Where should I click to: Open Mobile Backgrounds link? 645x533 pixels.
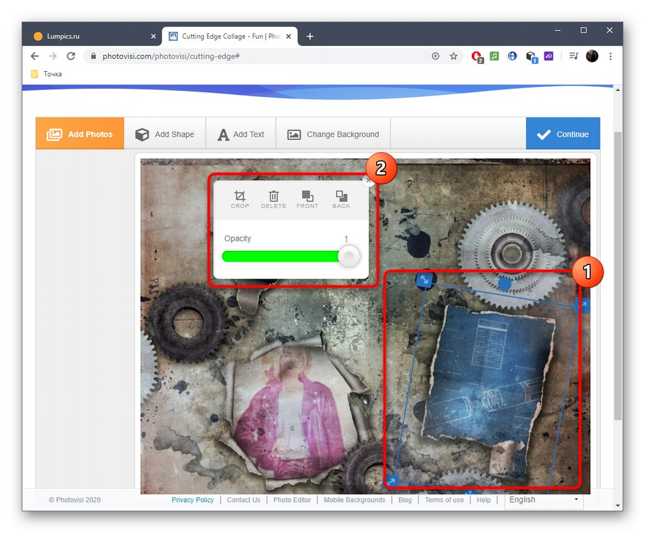tap(354, 500)
